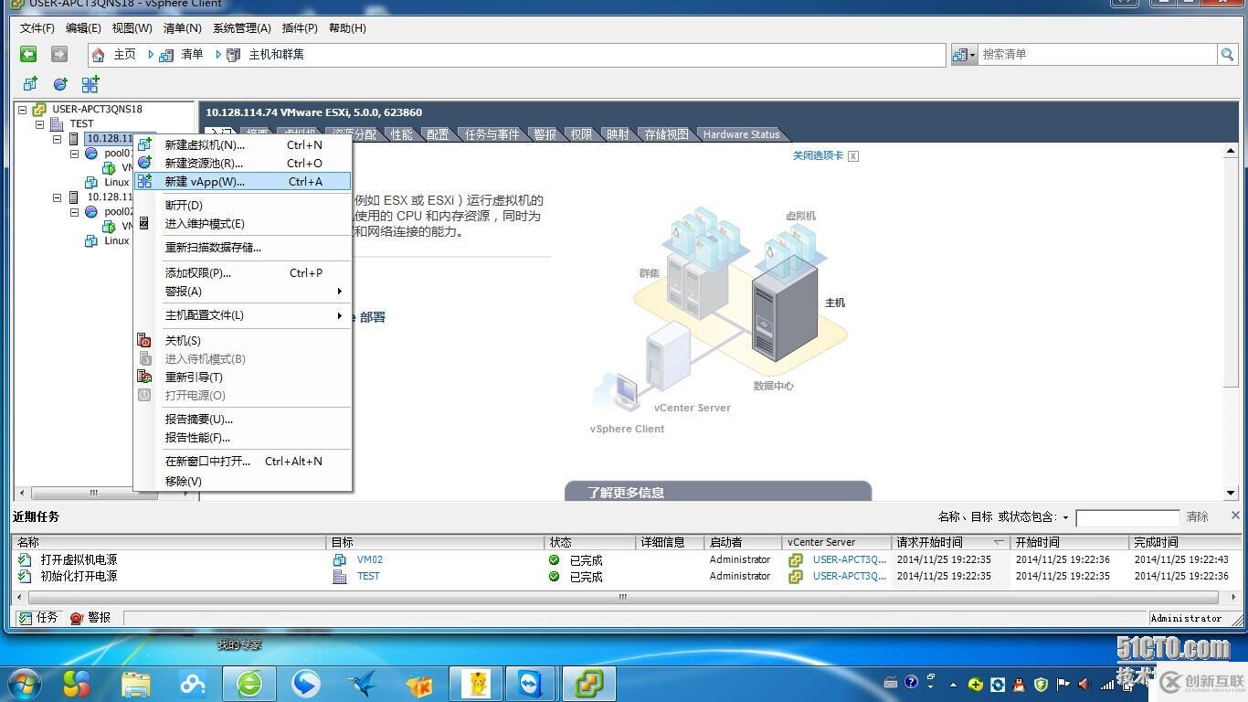Click the green 360 browser taskbar icon
The width and height of the screenshot is (1248, 702).
[x=249, y=684]
